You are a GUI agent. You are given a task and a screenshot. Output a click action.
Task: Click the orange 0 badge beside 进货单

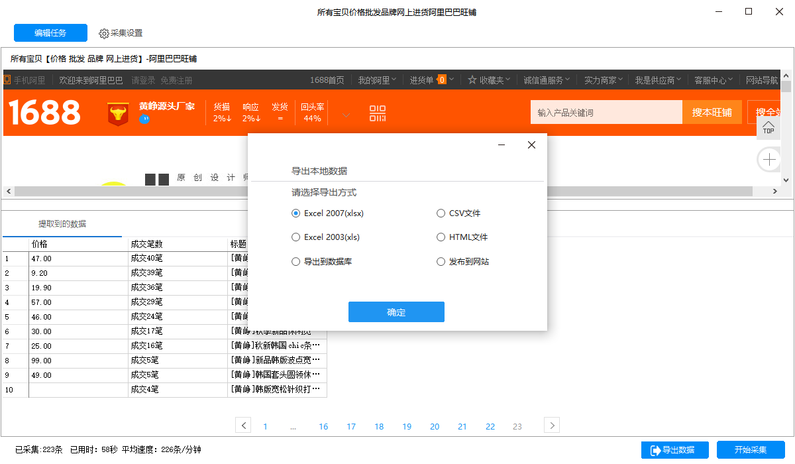tap(441, 80)
